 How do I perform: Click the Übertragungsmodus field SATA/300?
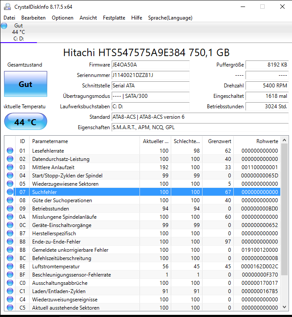150,96
